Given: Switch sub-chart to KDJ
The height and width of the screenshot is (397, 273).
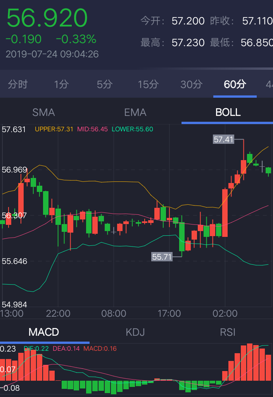Looking at the screenshot, I should pyautogui.click(x=135, y=332).
